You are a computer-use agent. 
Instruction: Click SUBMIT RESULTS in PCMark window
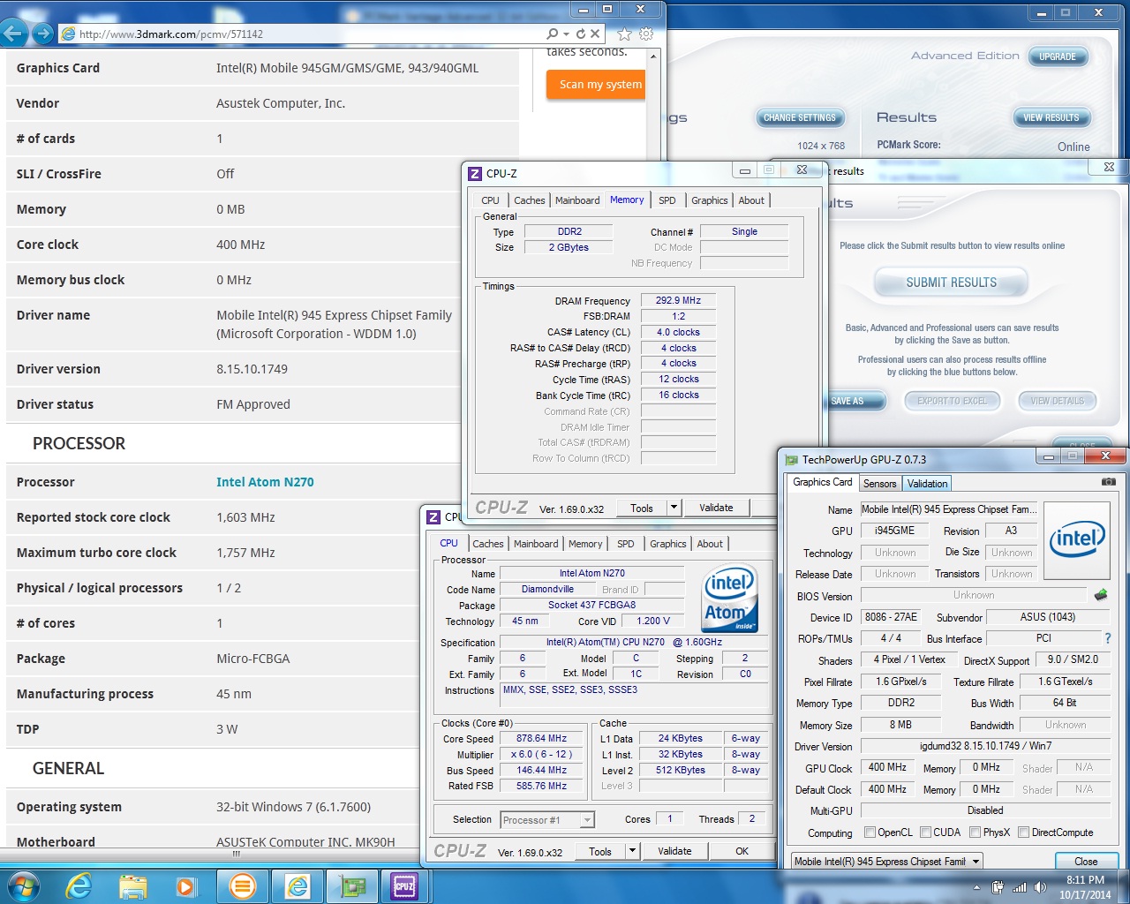click(x=951, y=282)
